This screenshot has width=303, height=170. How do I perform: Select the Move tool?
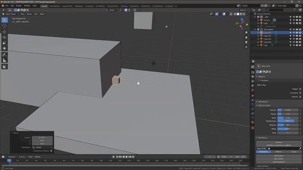pos(4,32)
